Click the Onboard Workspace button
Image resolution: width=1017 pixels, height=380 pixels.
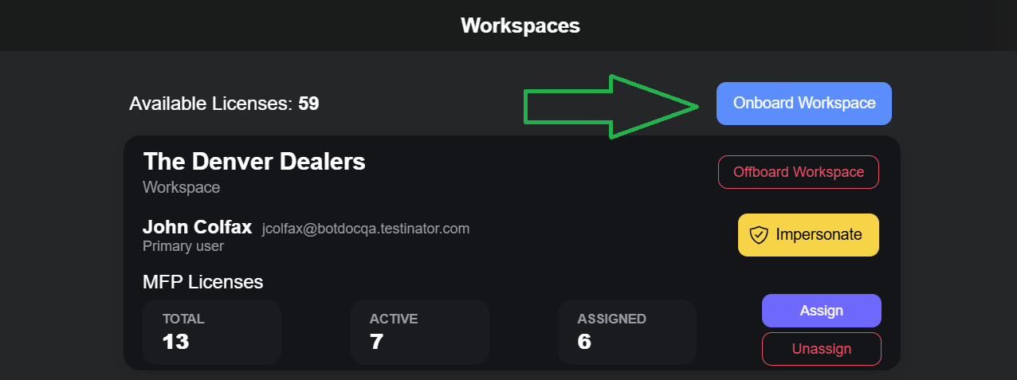click(803, 104)
